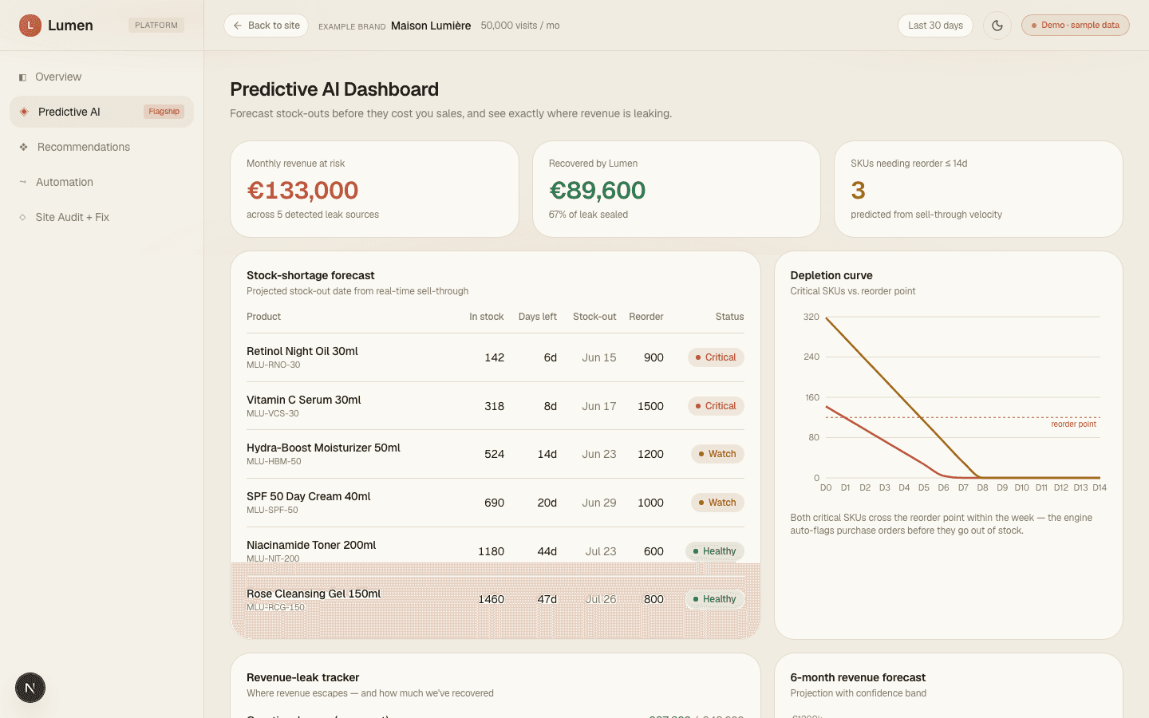Click stock-out date Jun 15
Viewport: 1149px width, 718px height.
coord(598,357)
